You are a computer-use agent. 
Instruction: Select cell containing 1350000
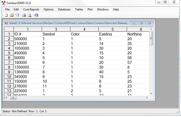tap(28, 67)
